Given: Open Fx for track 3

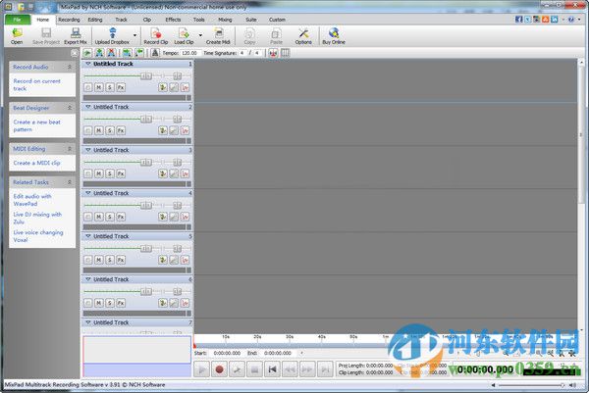Looking at the screenshot, I should tap(121, 173).
